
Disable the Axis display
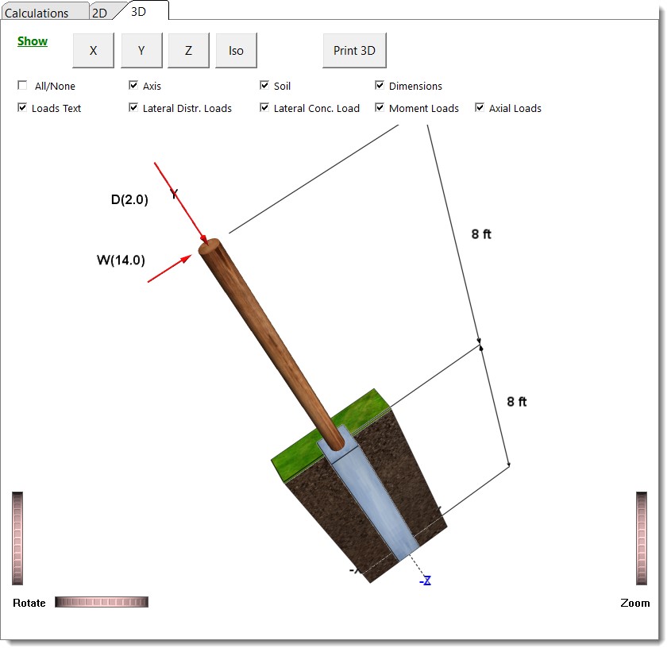[133, 85]
